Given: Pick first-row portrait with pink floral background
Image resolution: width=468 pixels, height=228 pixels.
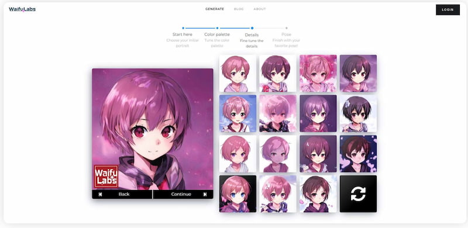Looking at the screenshot, I should (318, 73).
